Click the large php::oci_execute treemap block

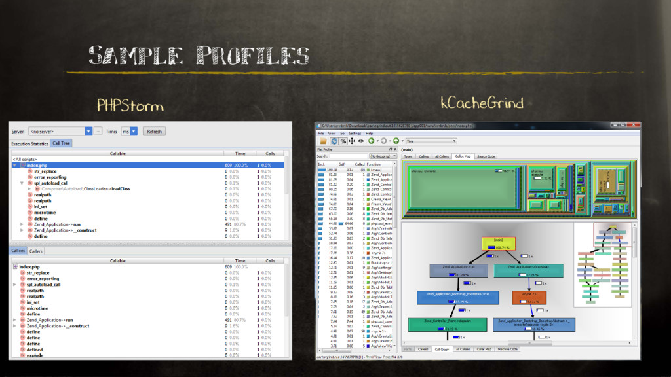coord(462,188)
